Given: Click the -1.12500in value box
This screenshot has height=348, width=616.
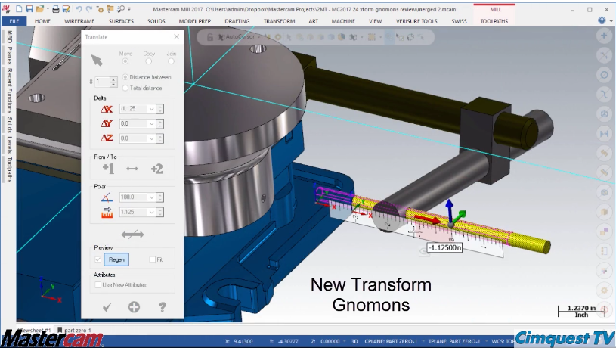Looking at the screenshot, I should pyautogui.click(x=444, y=247).
